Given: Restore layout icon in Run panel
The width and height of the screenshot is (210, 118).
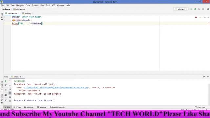Looking at the screenshot, I should [6, 95].
